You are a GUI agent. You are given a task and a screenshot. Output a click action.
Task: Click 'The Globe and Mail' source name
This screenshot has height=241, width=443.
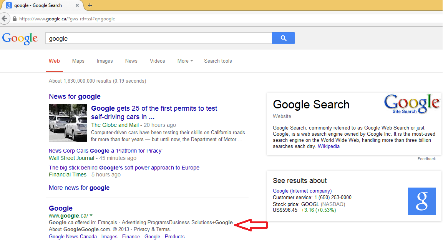[x=115, y=125]
